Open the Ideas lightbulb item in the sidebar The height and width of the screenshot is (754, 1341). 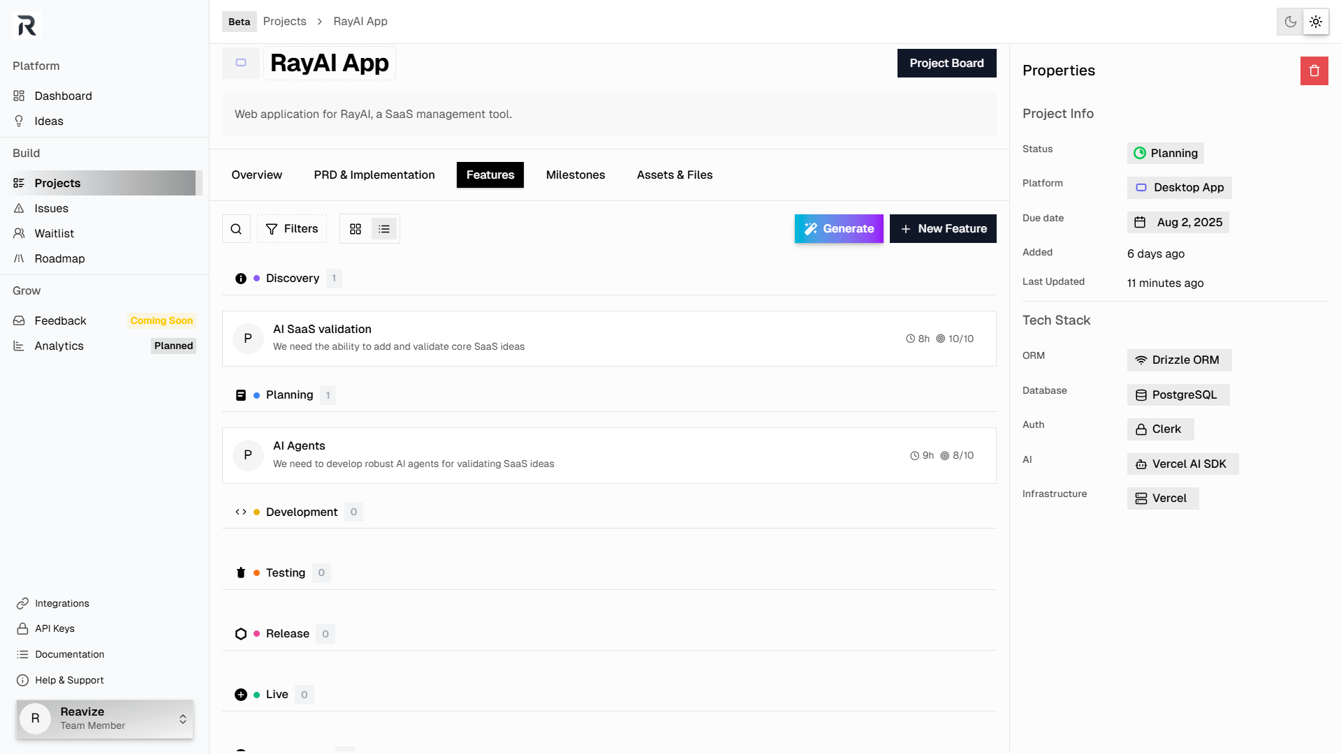49,121
